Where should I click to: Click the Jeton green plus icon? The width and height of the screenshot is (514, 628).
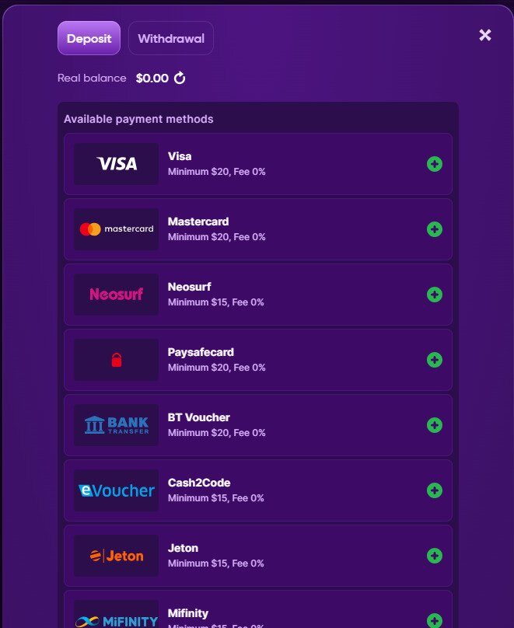[x=434, y=556]
